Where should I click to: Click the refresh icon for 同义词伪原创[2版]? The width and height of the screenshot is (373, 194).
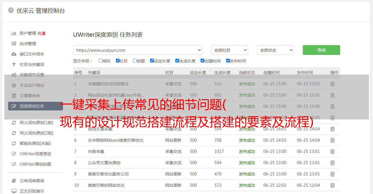(x=14, y=133)
